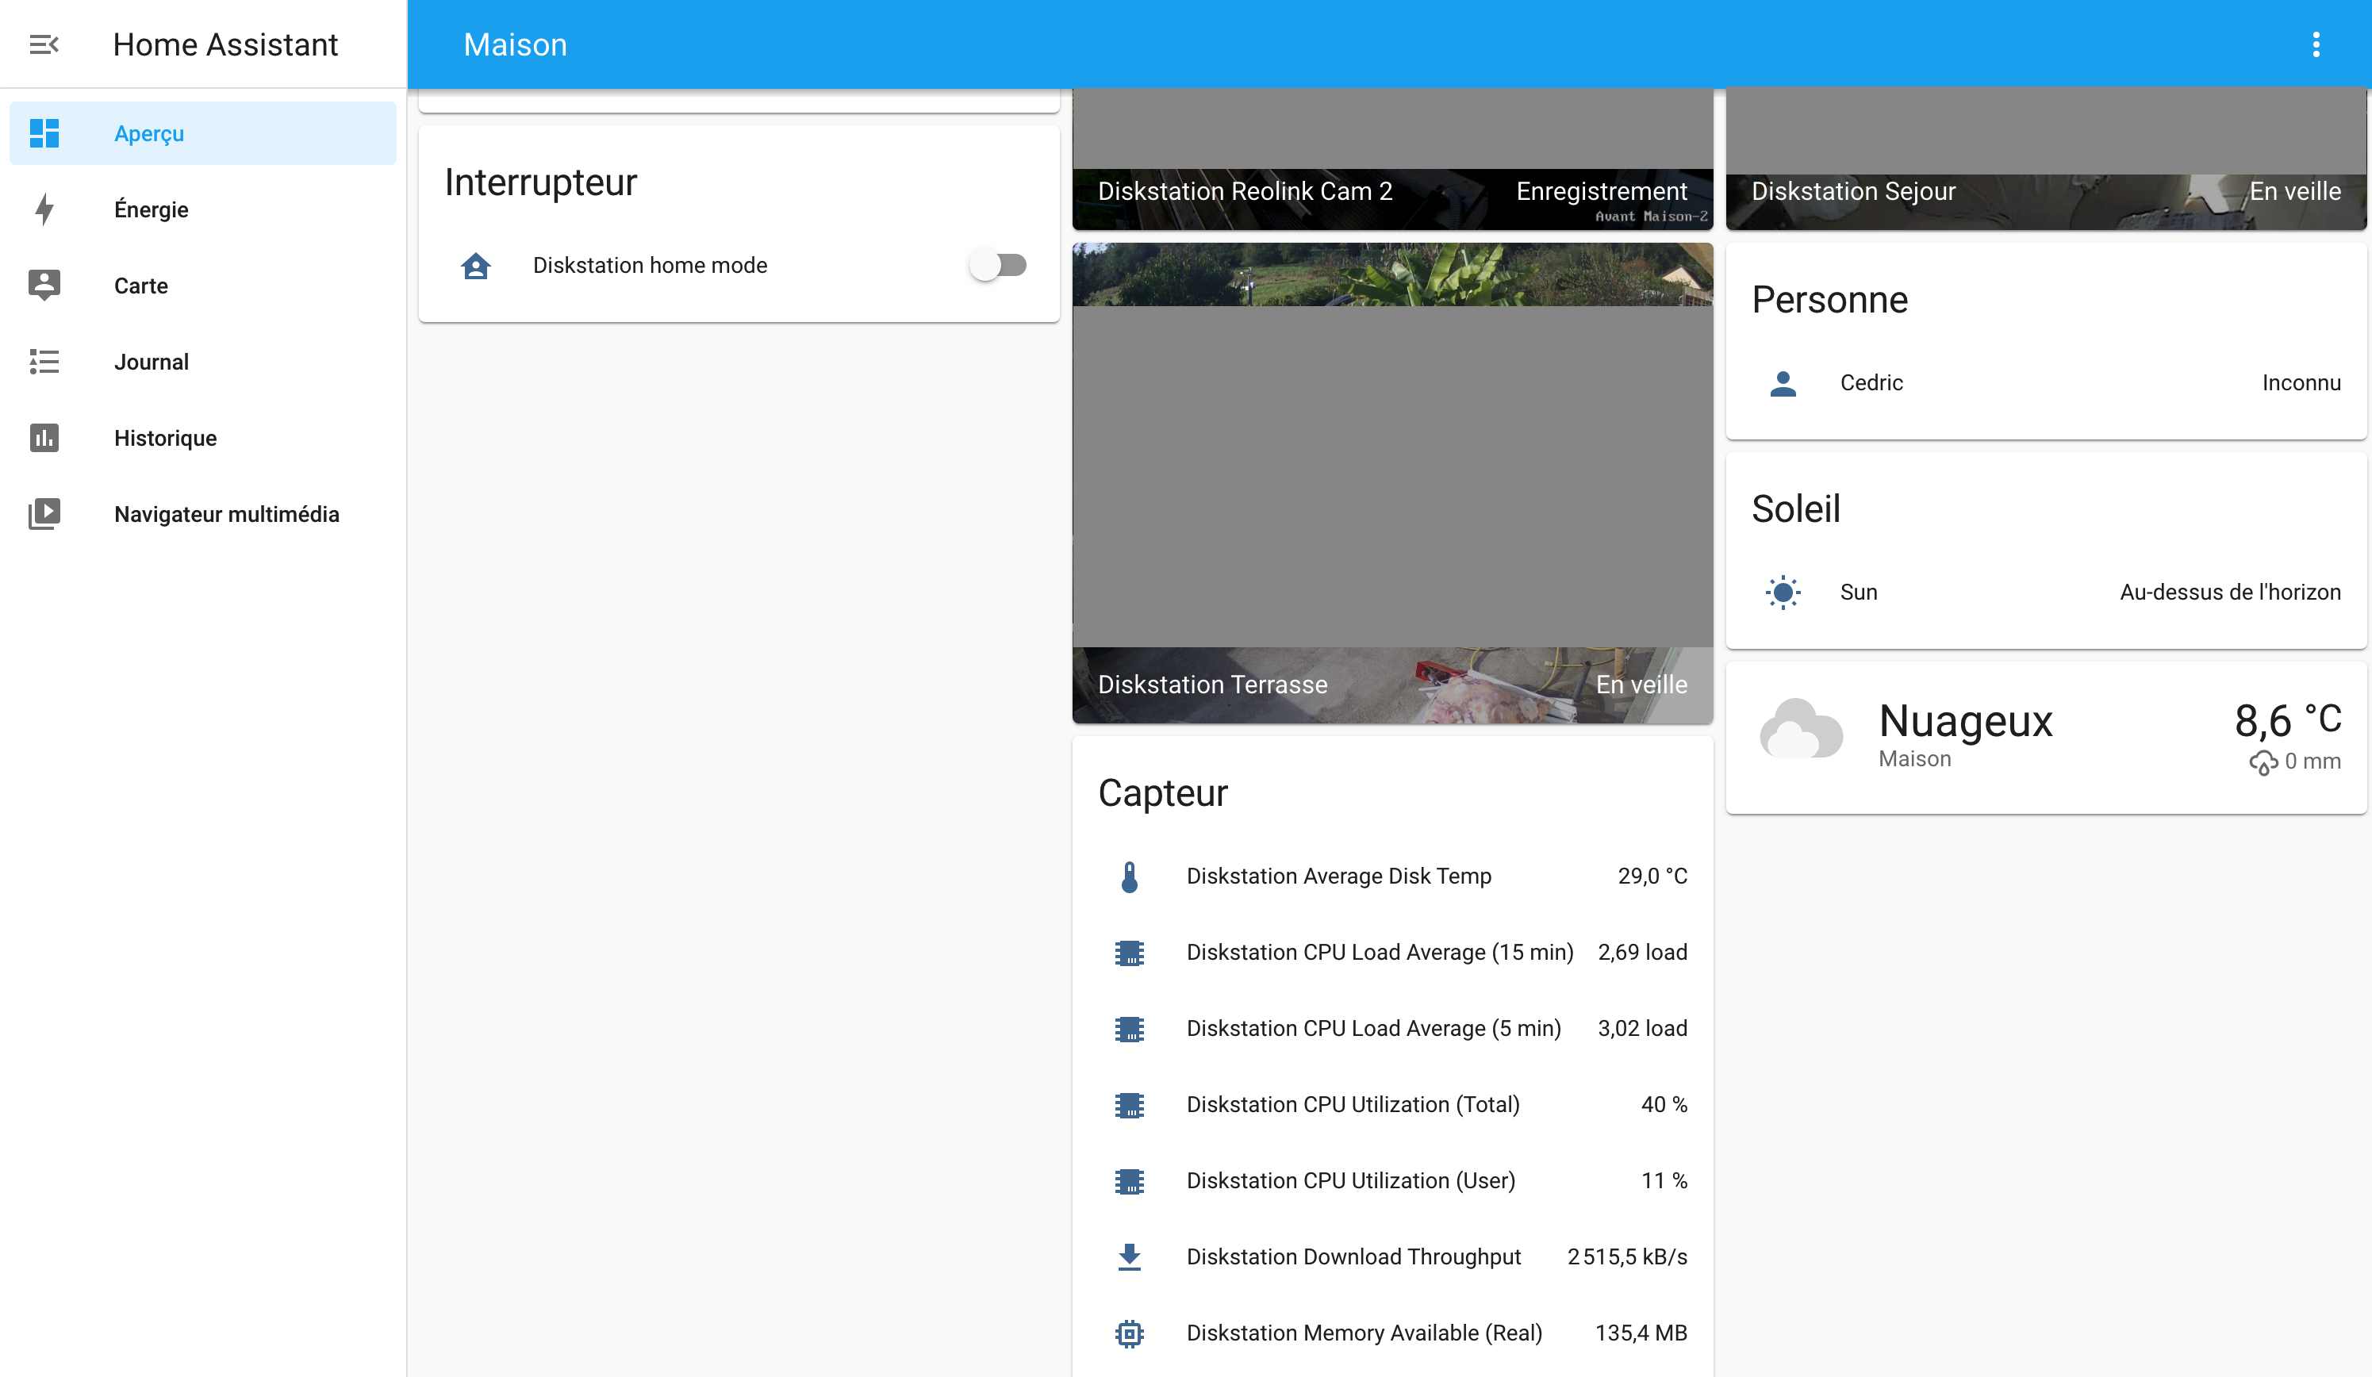The width and height of the screenshot is (2372, 1377).
Task: Click the Énergie lightning bolt icon
Action: coord(44,209)
